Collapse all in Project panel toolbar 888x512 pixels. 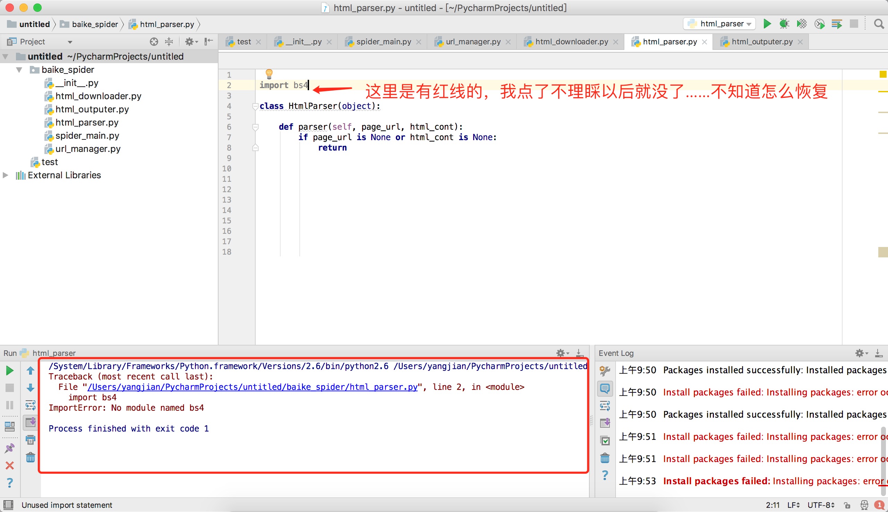169,42
